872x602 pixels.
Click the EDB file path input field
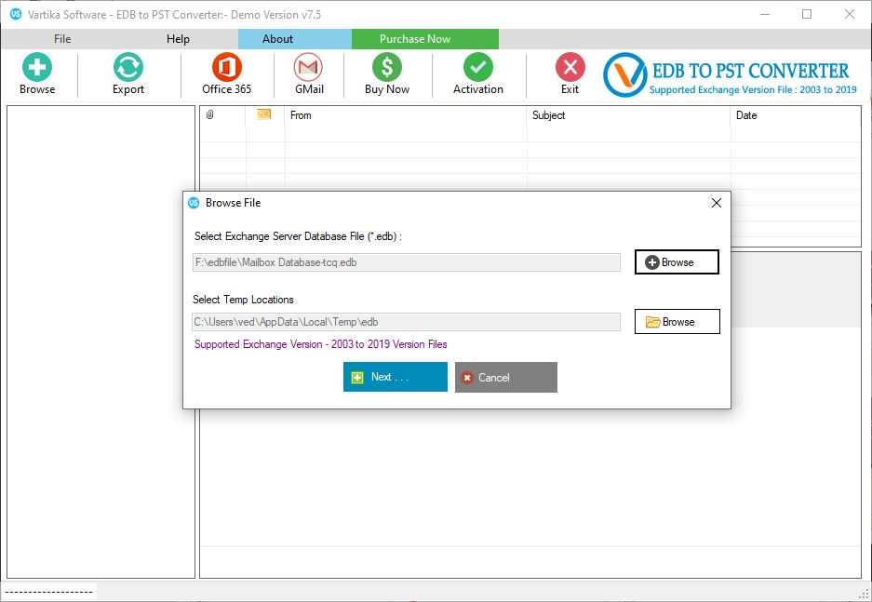(x=407, y=262)
